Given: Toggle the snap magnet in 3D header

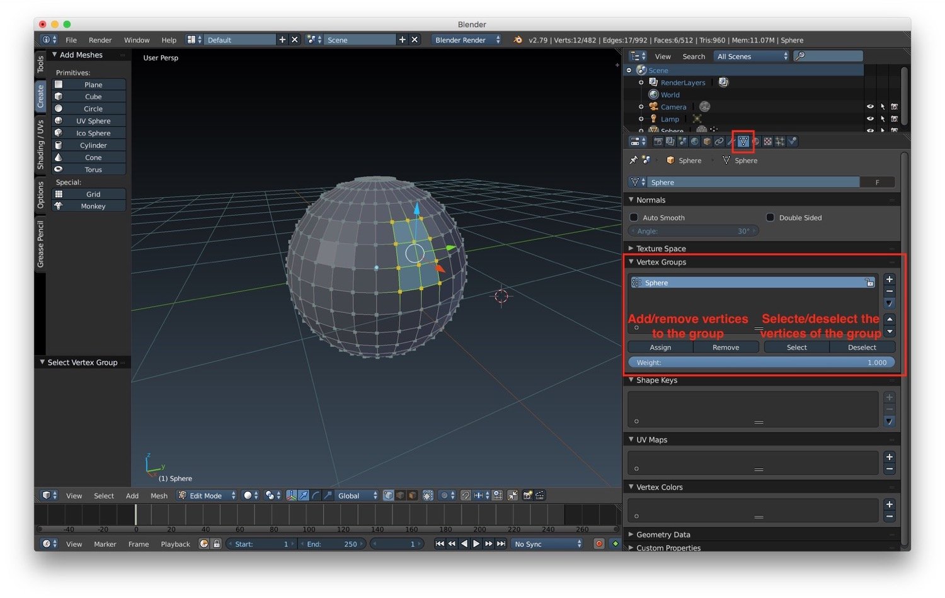Looking at the screenshot, I should click(x=466, y=495).
